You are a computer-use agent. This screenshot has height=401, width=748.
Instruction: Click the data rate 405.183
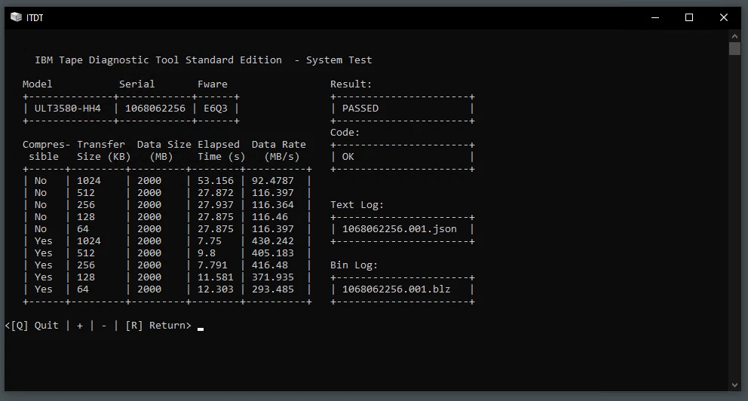273,253
